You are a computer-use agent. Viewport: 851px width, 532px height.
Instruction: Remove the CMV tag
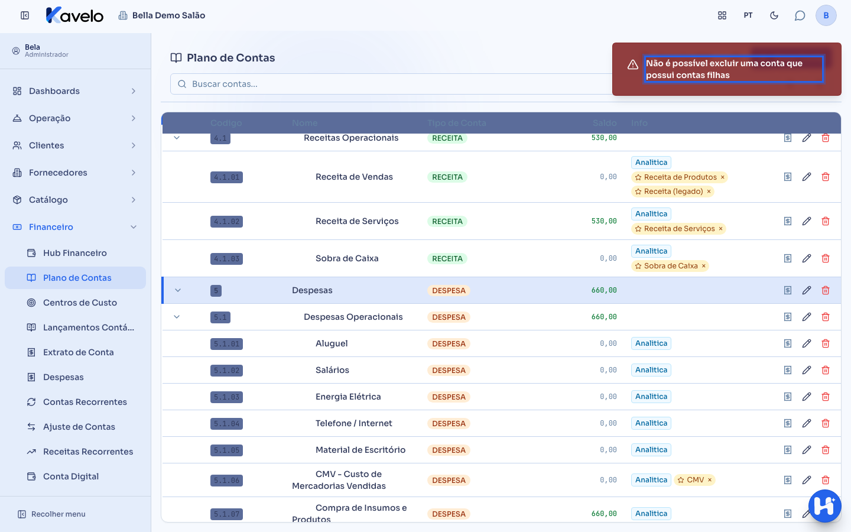pos(710,480)
